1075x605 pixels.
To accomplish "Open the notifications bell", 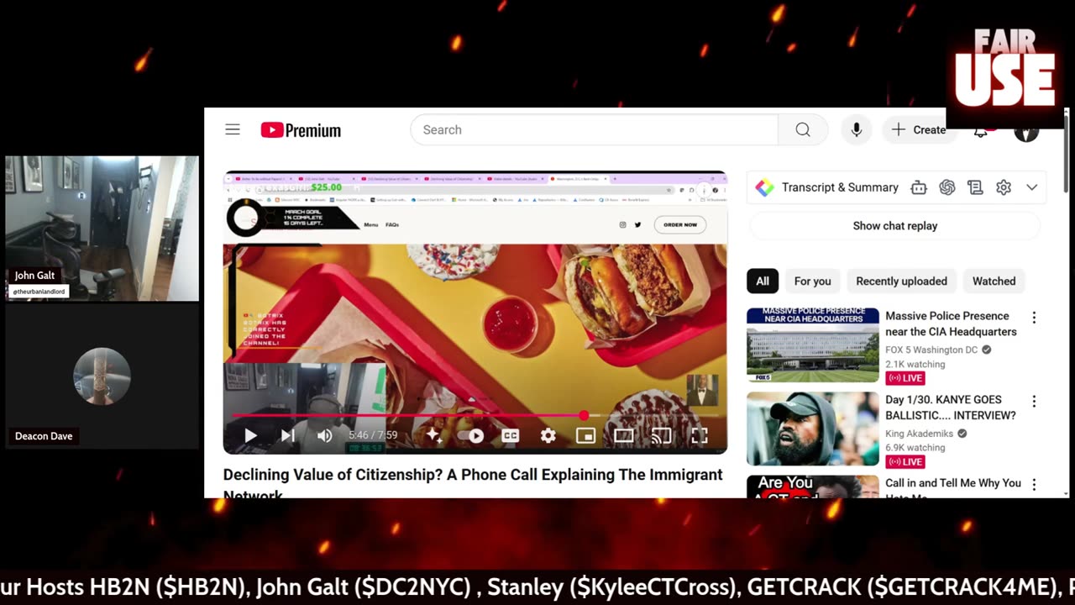I will [x=981, y=131].
